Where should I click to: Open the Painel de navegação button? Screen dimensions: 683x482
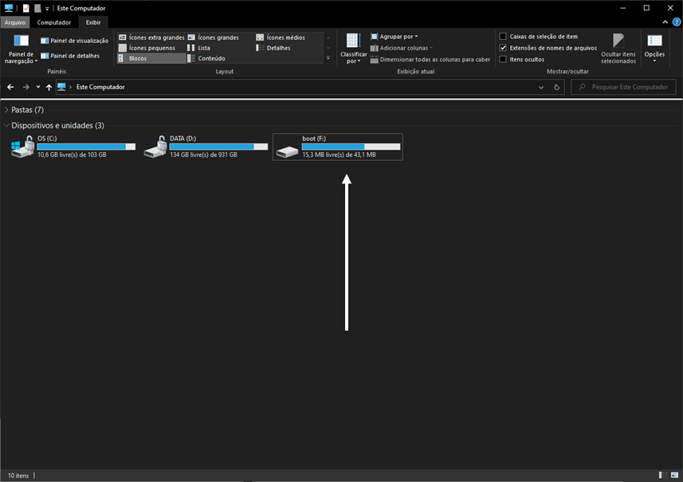tap(22, 48)
